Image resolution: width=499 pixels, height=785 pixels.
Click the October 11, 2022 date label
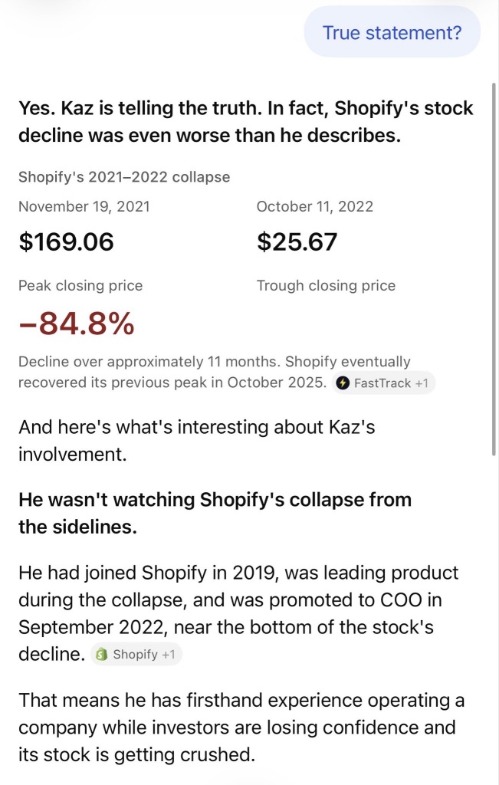[x=315, y=207]
